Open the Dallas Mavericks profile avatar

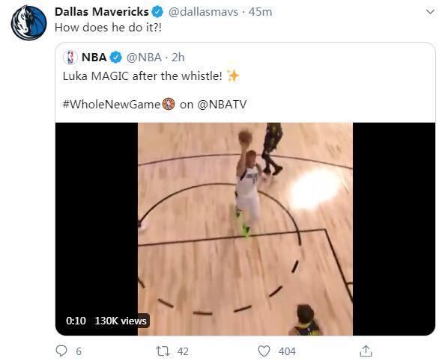(x=28, y=23)
